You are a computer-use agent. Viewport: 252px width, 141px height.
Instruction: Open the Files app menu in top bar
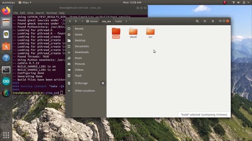[25, 2]
